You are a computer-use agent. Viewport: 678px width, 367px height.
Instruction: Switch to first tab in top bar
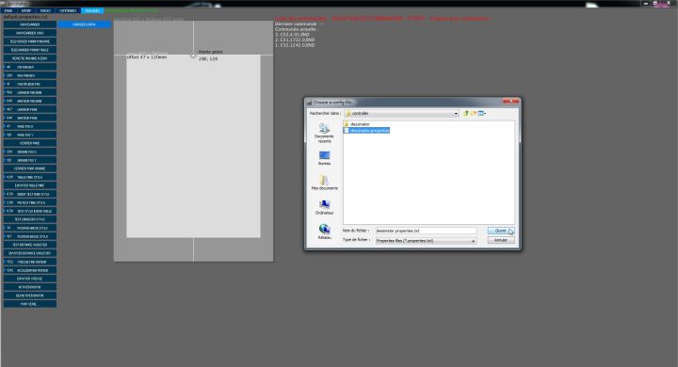[8, 10]
